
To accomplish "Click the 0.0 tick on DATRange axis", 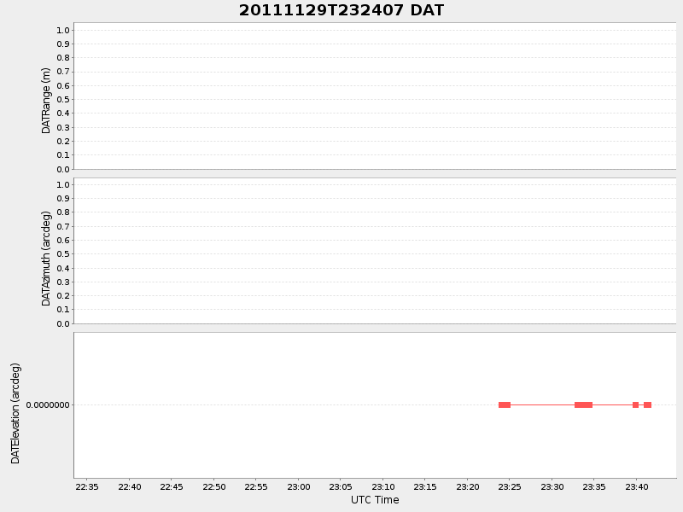I will pyautogui.click(x=63, y=169).
